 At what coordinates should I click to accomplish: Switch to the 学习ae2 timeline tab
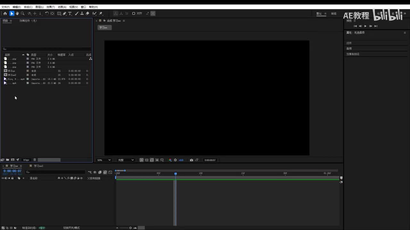tap(38, 166)
